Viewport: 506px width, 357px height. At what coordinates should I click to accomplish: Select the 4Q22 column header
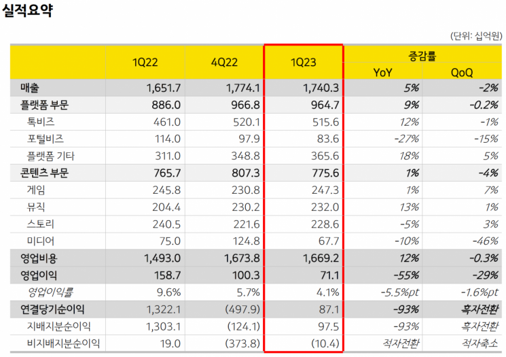point(224,63)
